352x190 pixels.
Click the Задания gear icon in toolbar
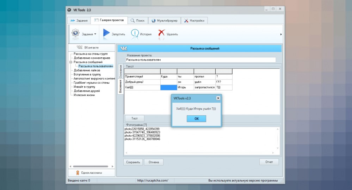point(75,33)
